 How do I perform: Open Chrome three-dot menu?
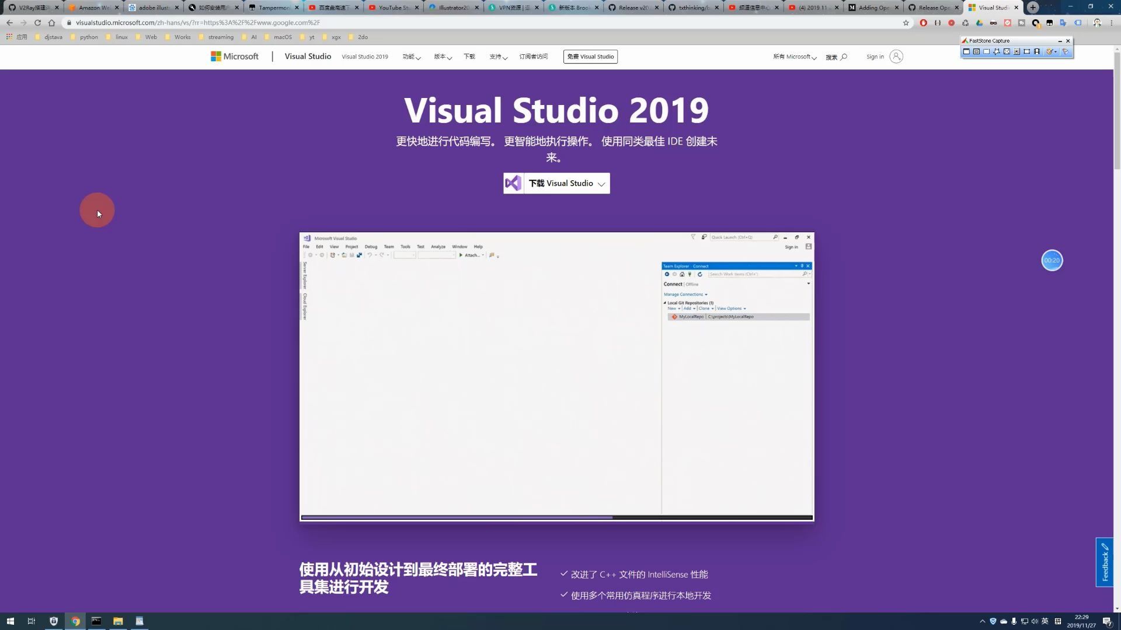point(1112,23)
